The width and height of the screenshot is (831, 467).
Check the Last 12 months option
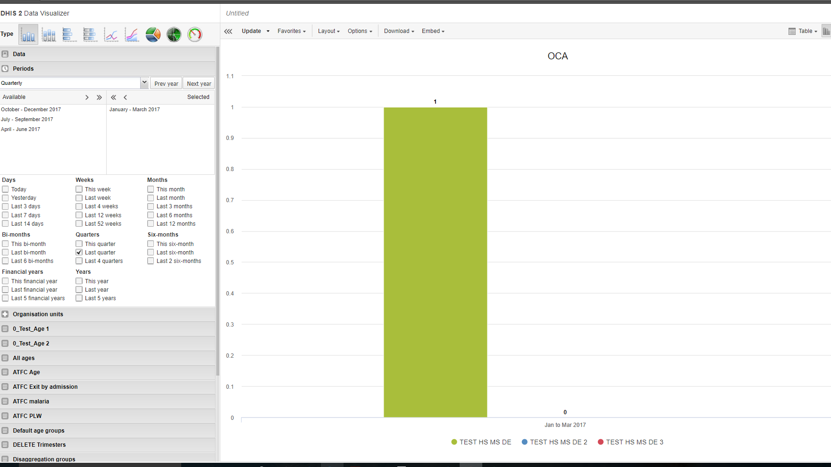click(151, 224)
